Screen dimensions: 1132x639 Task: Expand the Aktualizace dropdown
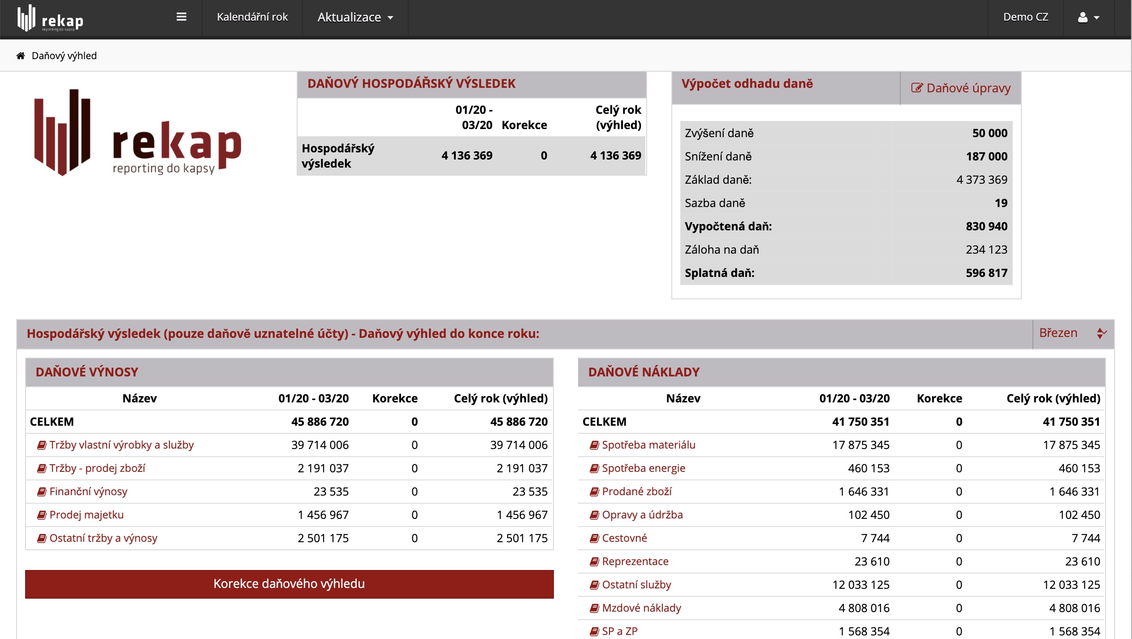(x=355, y=17)
